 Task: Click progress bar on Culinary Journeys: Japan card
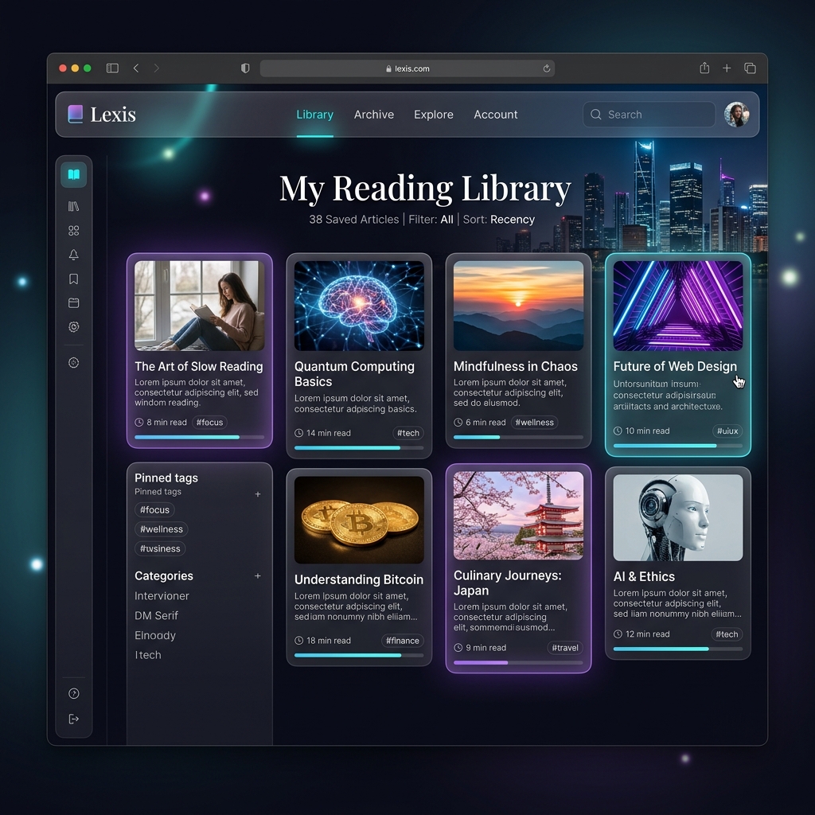pyautogui.click(x=518, y=663)
